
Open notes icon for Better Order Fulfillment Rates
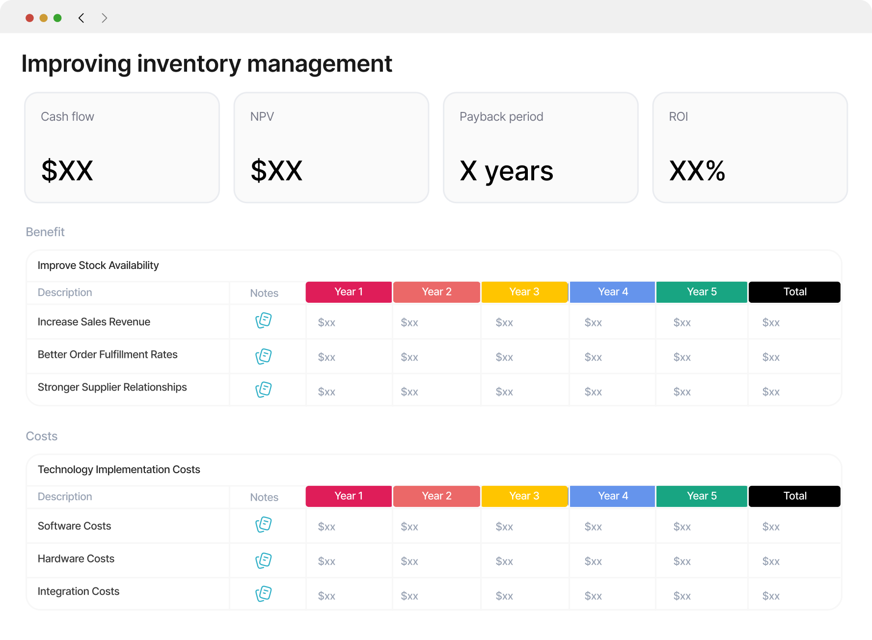point(264,356)
